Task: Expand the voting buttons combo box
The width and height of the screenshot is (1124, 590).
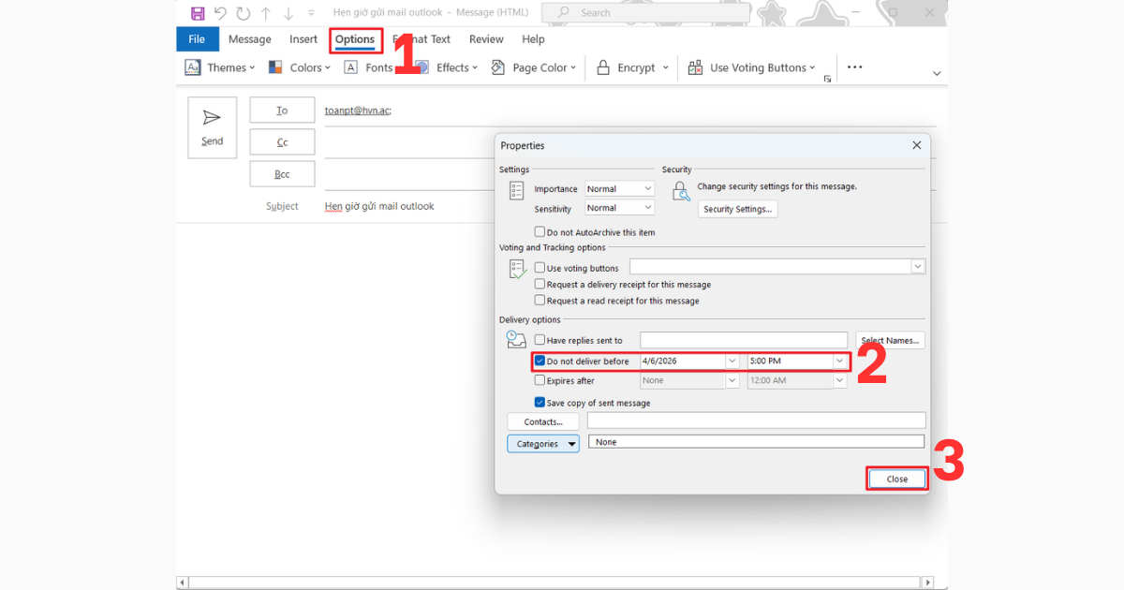Action: coord(918,267)
